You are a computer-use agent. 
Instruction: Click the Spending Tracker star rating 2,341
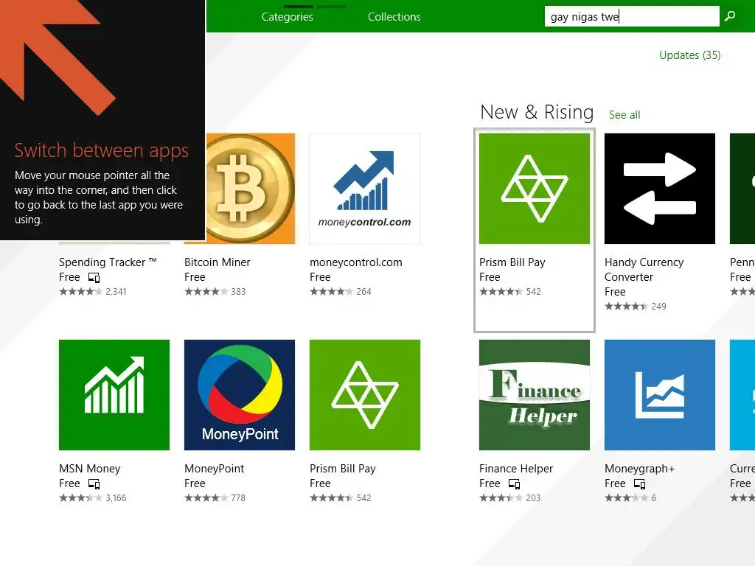point(92,292)
